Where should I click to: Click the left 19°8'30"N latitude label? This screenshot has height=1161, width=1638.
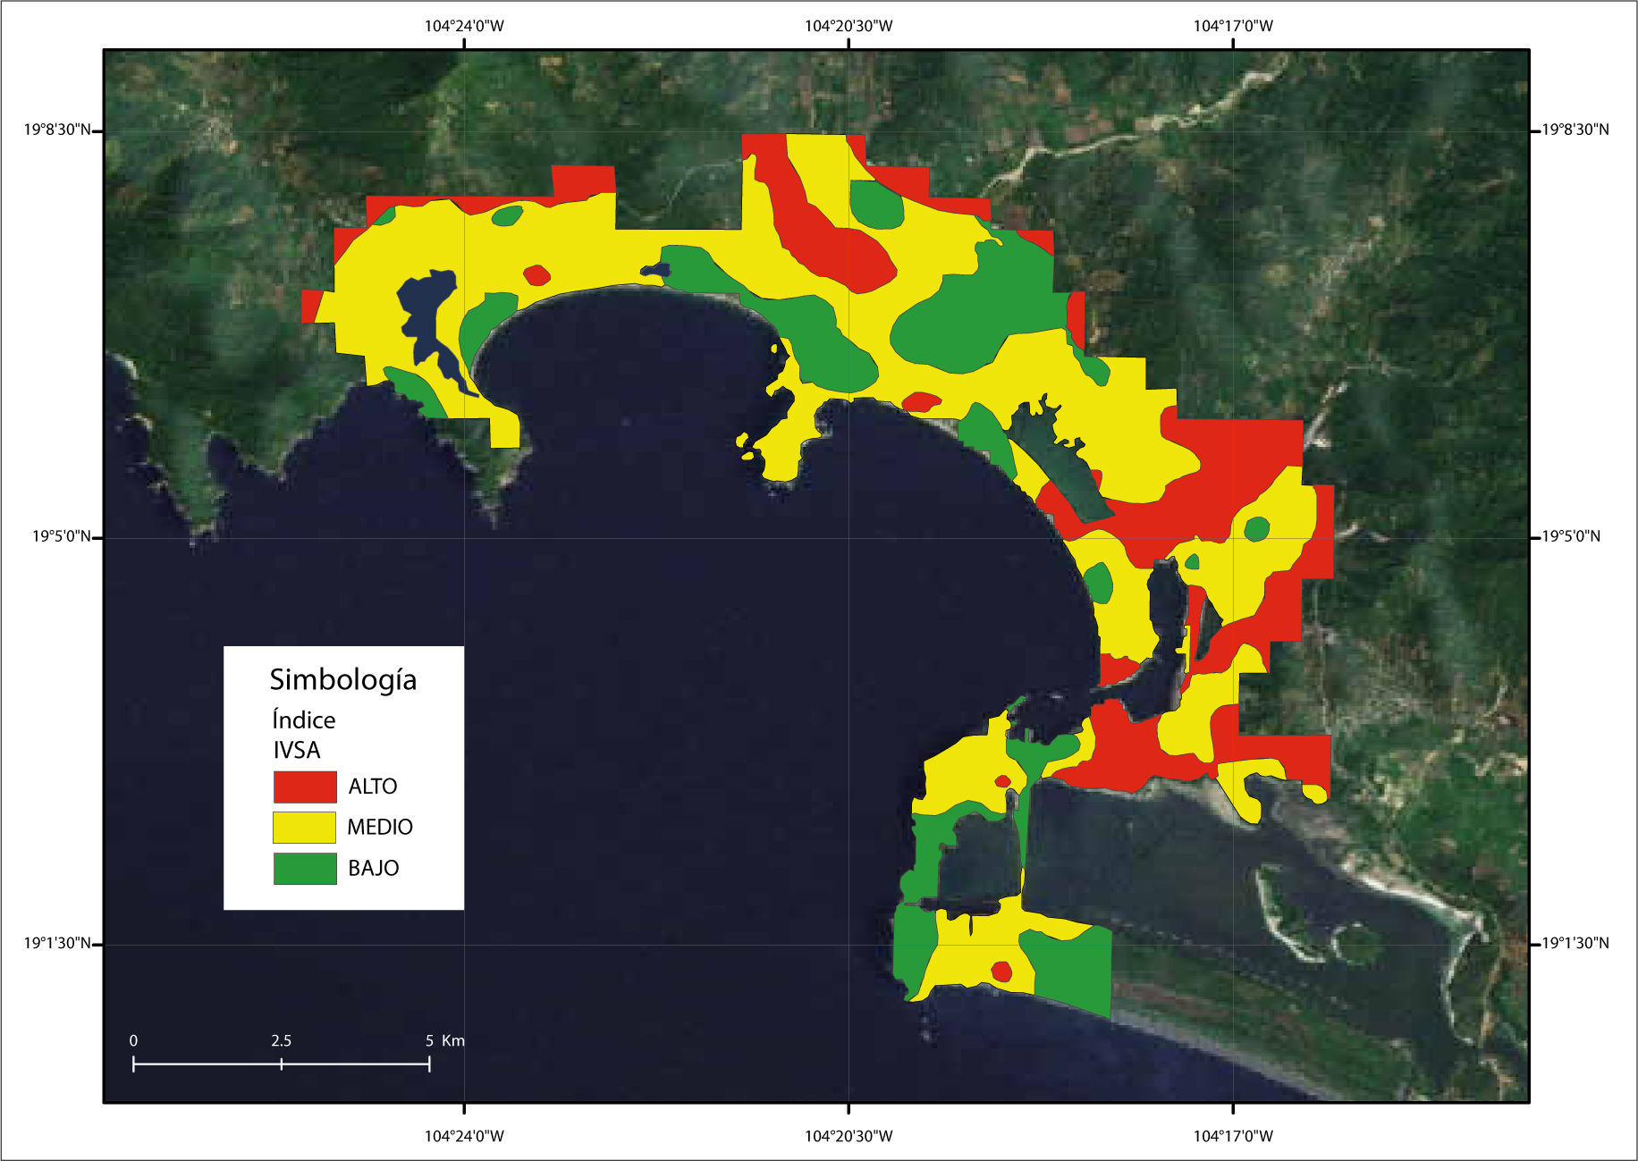[57, 130]
